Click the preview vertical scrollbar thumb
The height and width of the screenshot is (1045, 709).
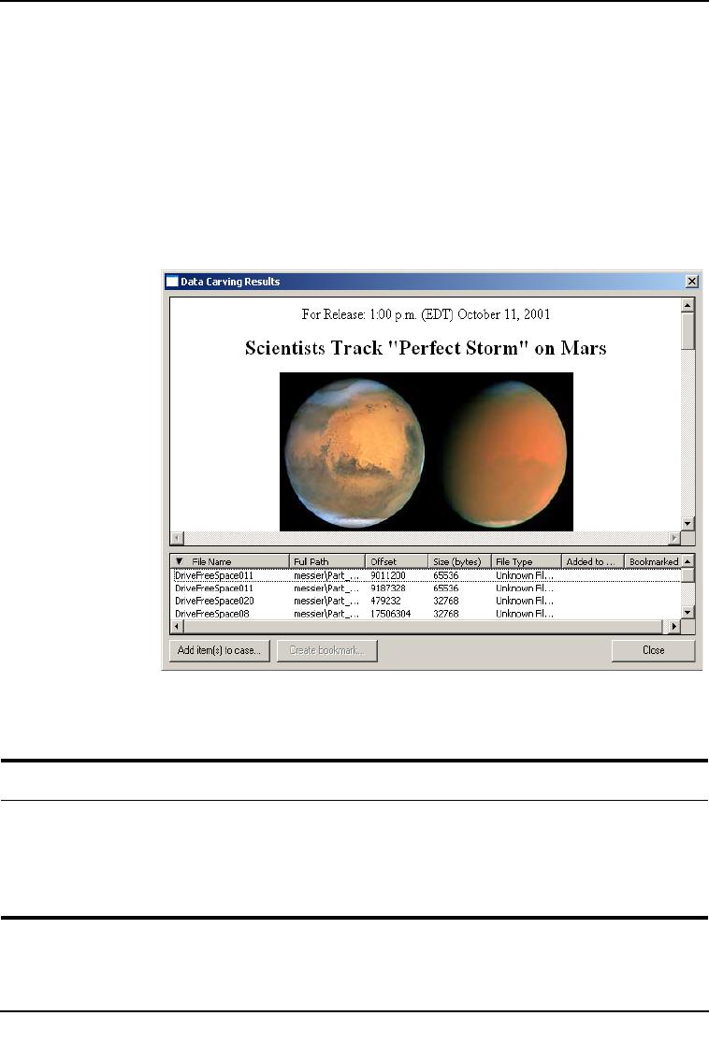coord(687,330)
